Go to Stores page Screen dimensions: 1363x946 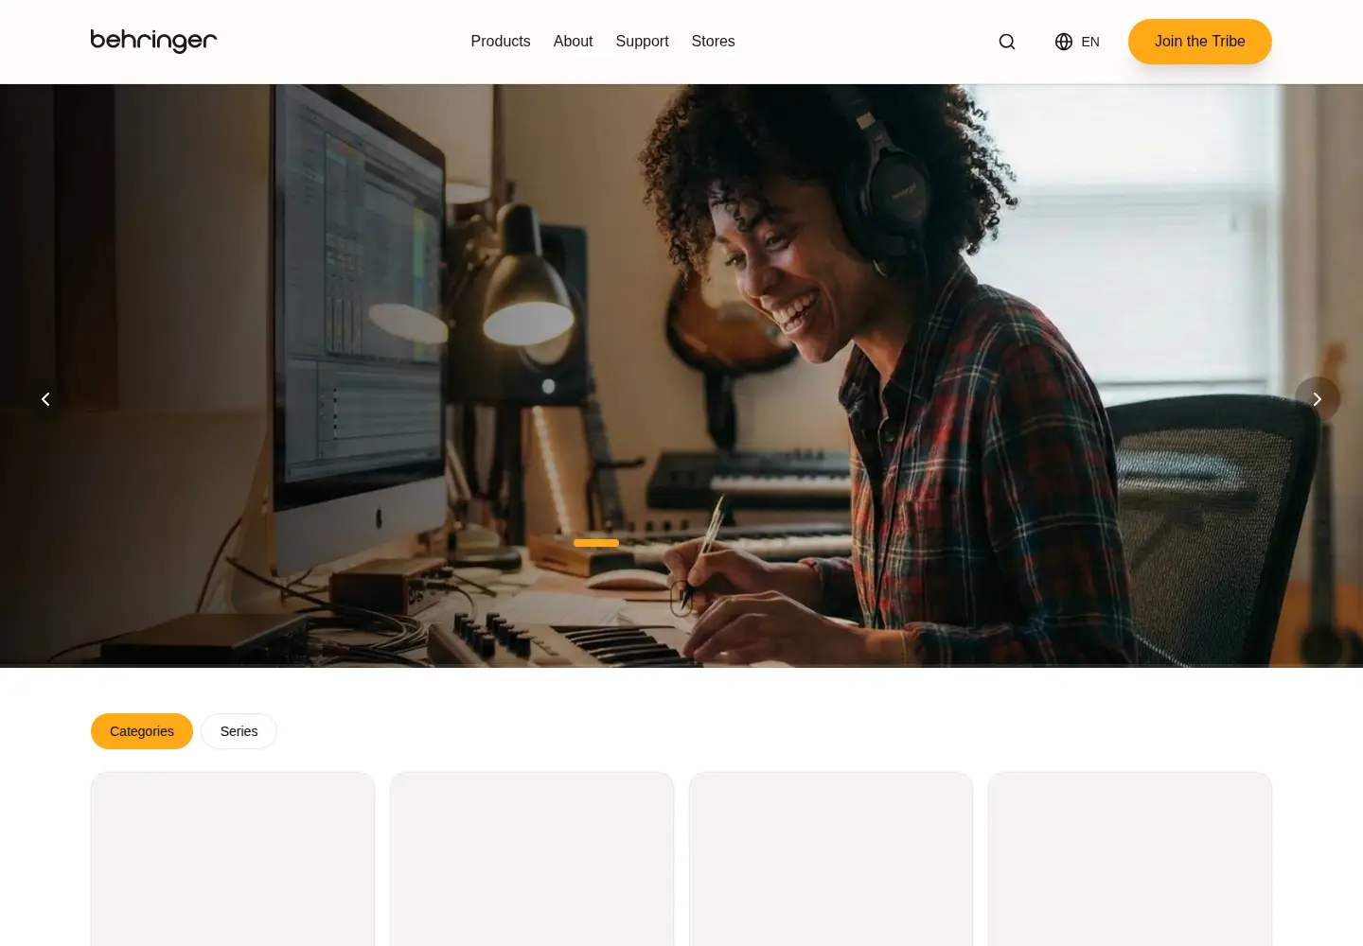(x=713, y=42)
